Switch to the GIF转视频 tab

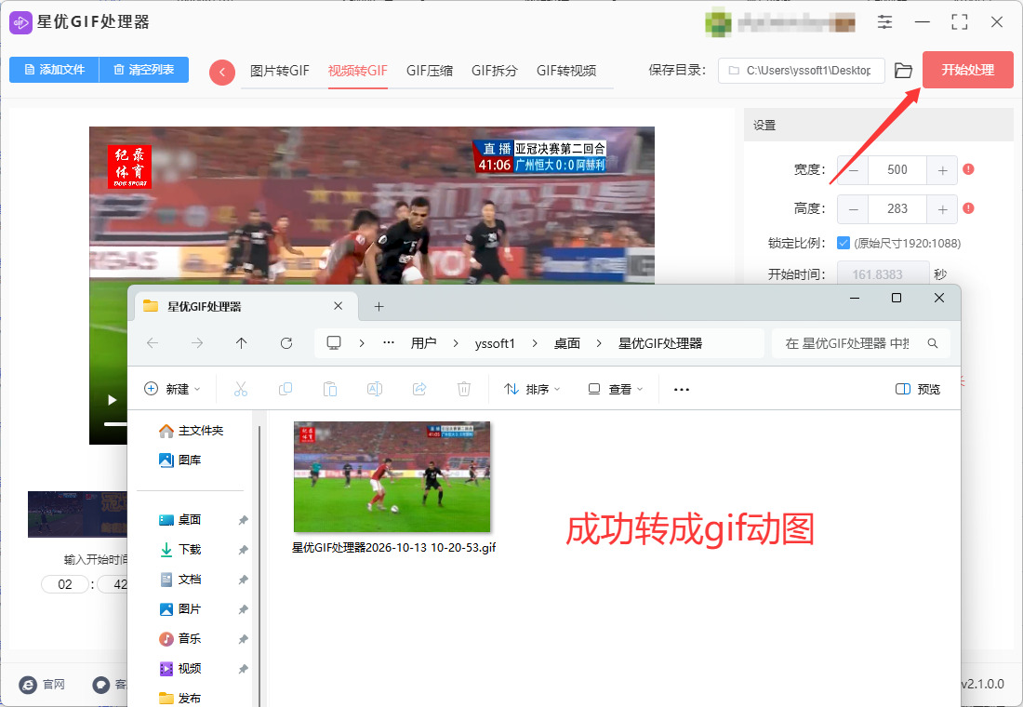[566, 71]
